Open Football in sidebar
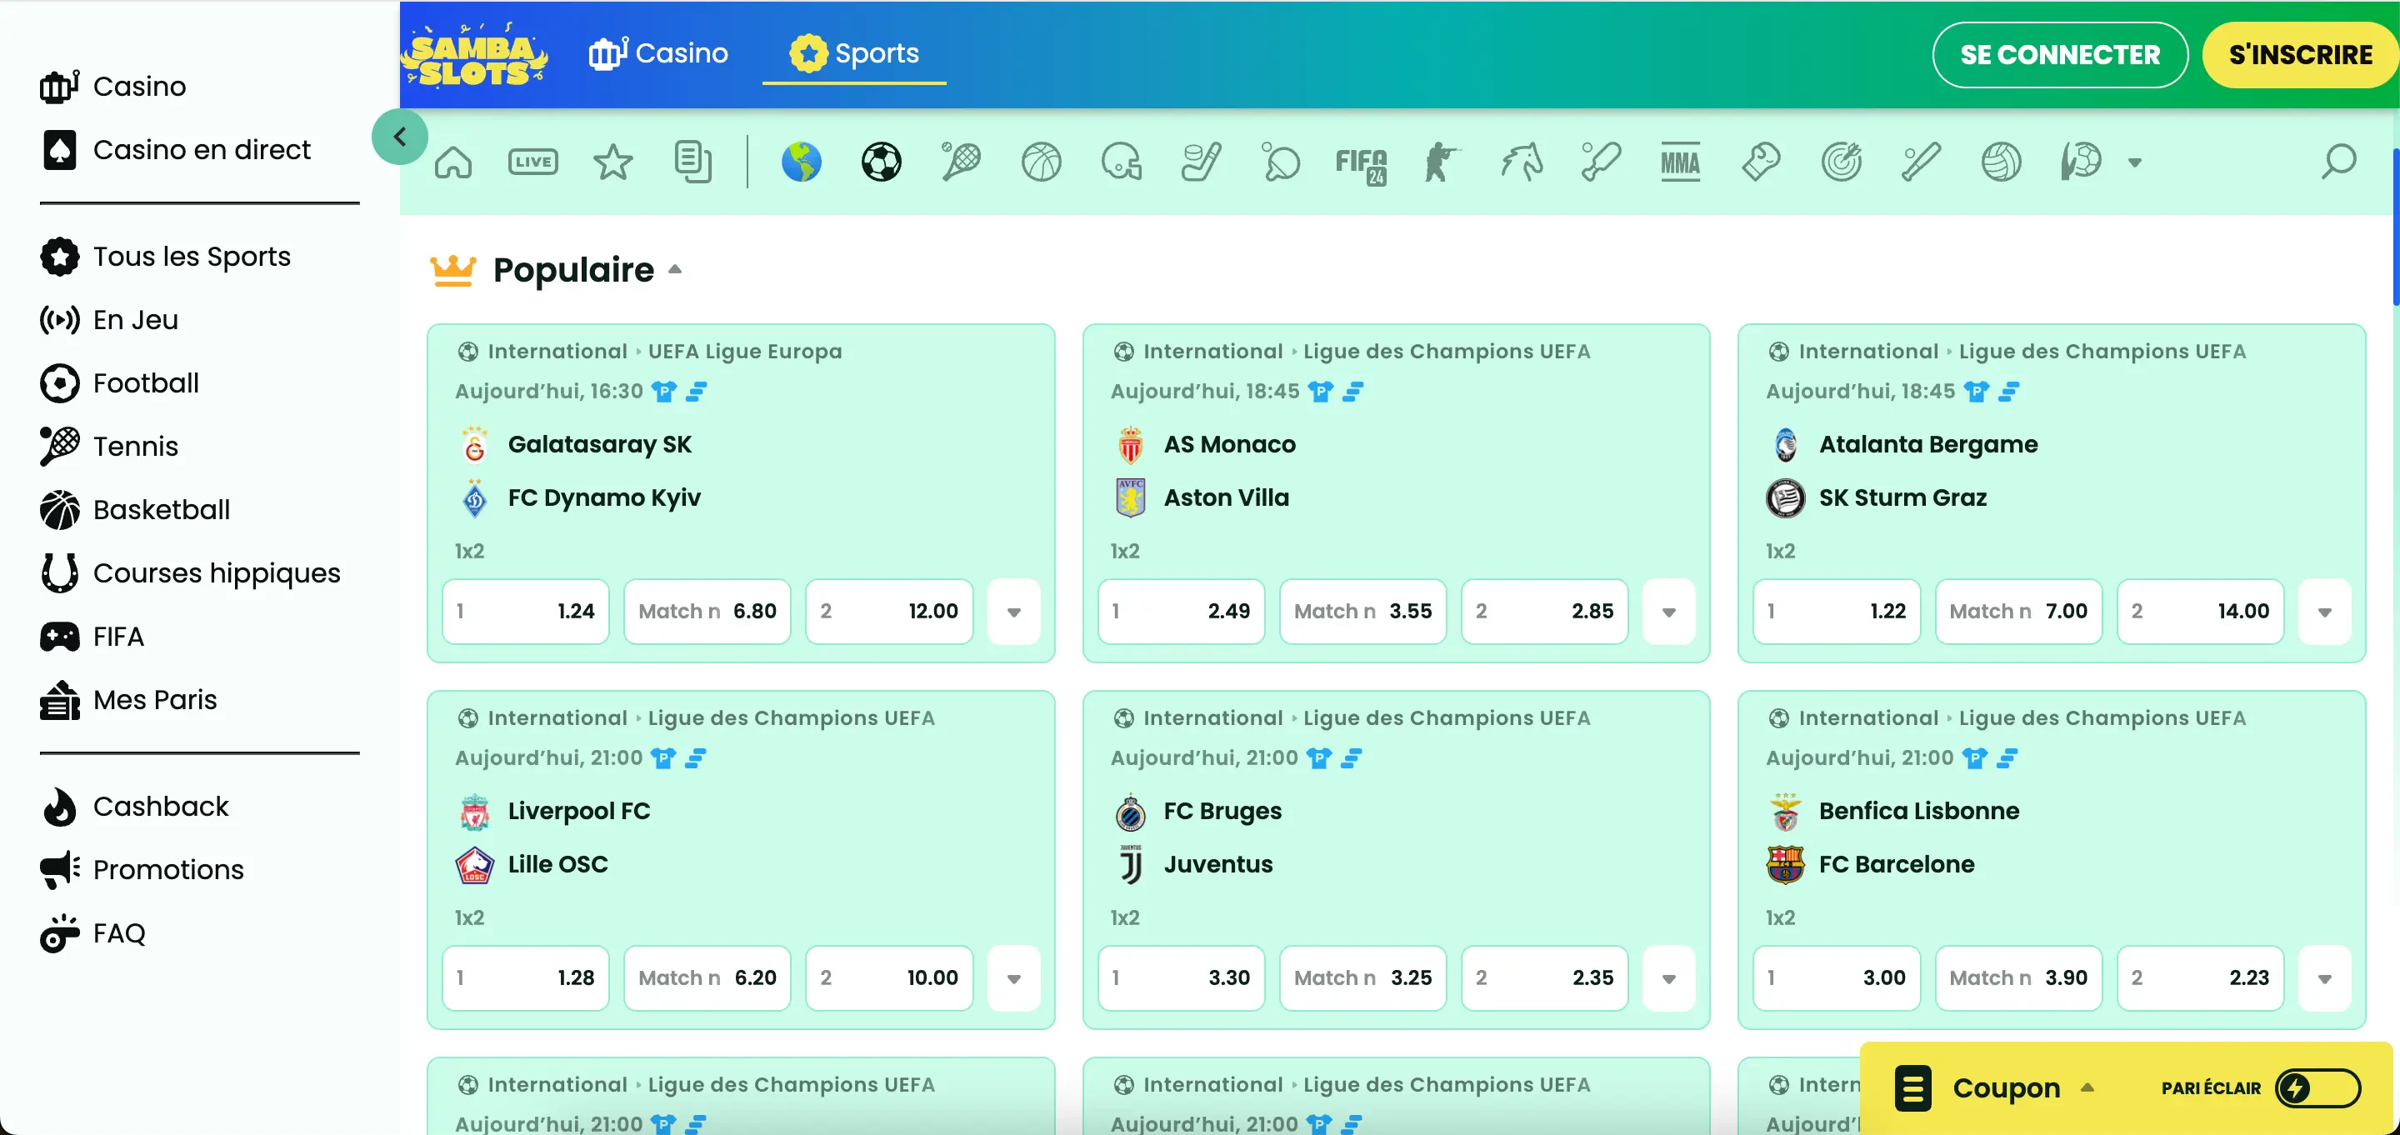 (x=119, y=383)
